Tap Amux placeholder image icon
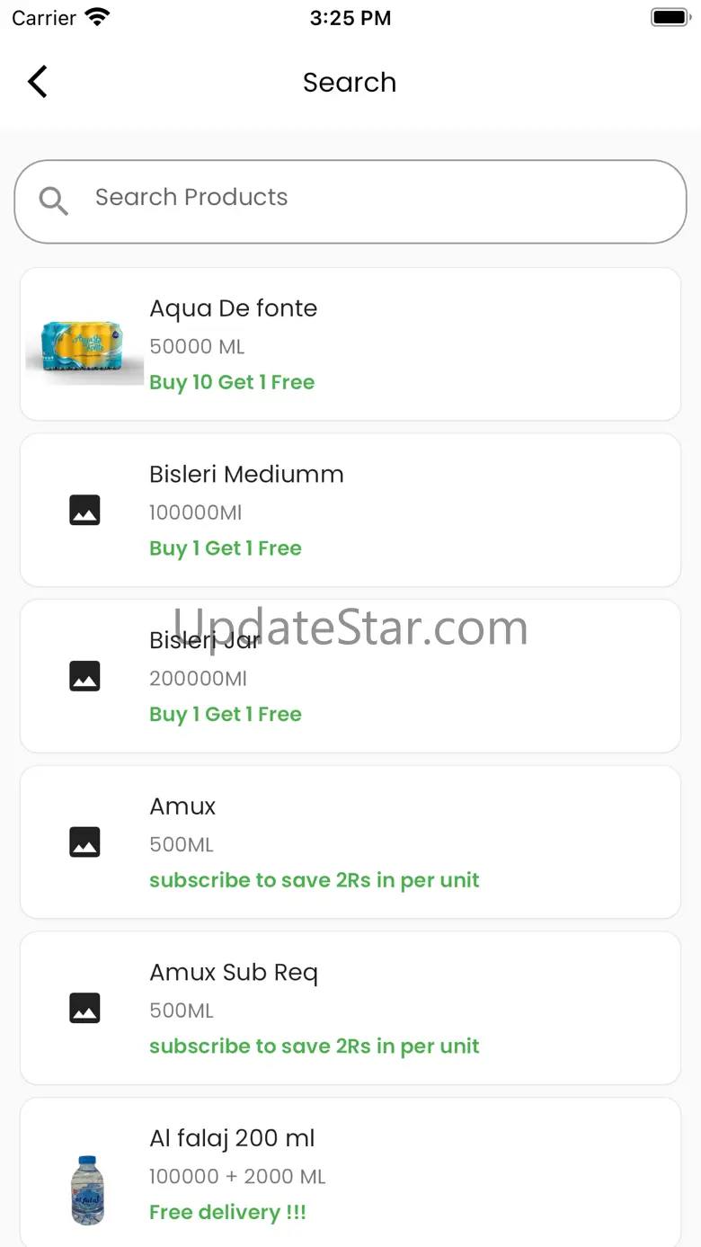 pyautogui.click(x=84, y=842)
